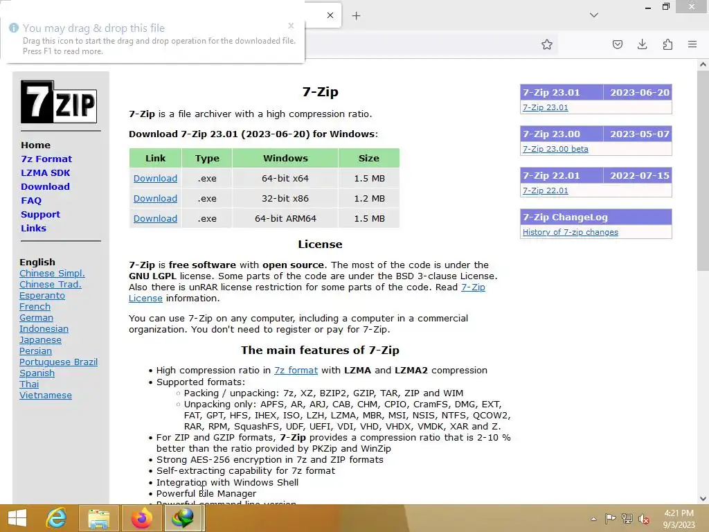
Task: Switch language to Thai
Action: point(29,384)
